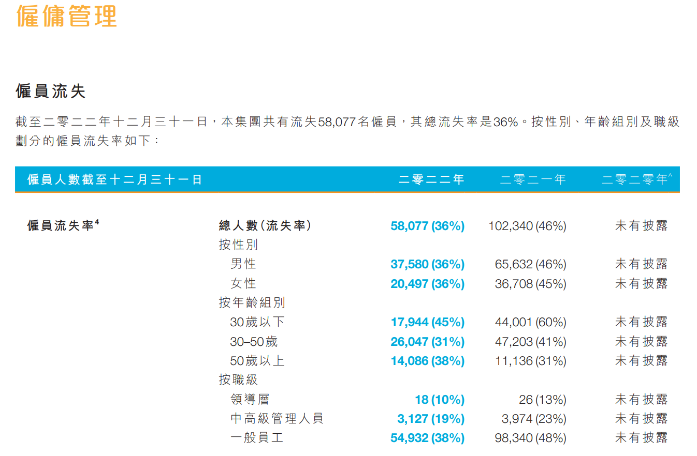This screenshot has height=456, width=697.
Task: Click 未有披露 in the 30–50歲 row
Action: tap(642, 342)
